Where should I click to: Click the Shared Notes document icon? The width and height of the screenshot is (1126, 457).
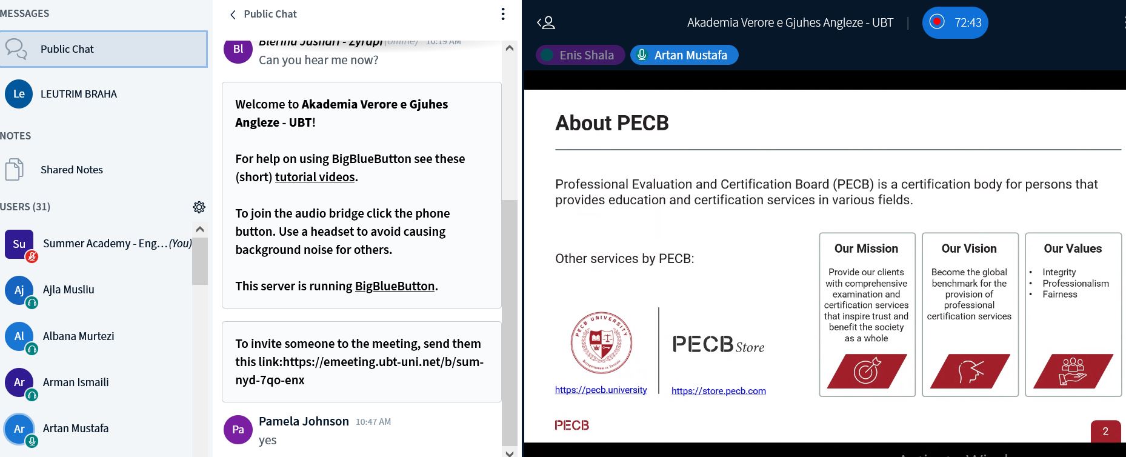point(15,170)
